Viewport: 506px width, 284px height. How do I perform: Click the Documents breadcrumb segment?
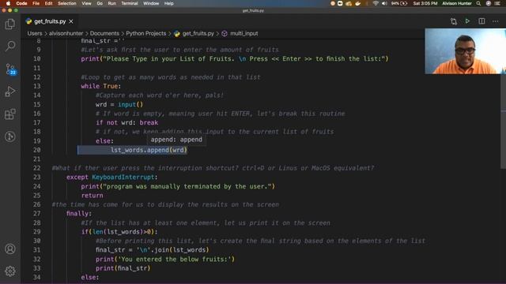pos(104,33)
